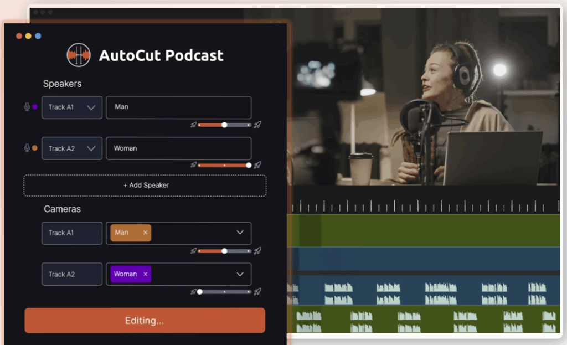The height and width of the screenshot is (345, 567).
Task: Click the AutoCut Podcast waveform logo
Action: coord(79,55)
